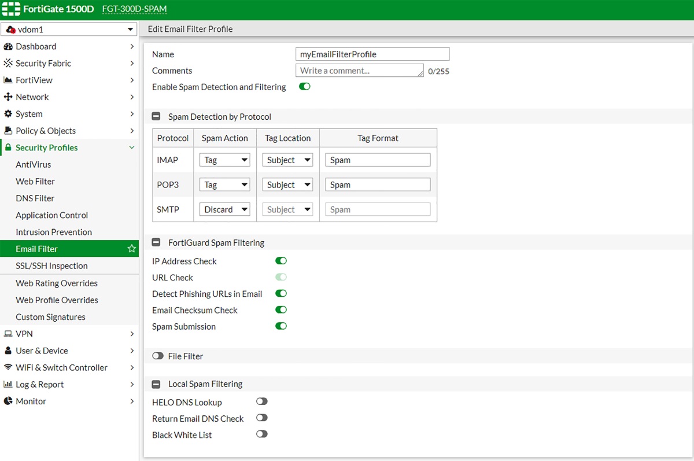Click the WiFi & Switch Controller wifi icon
Image resolution: width=694 pixels, height=461 pixels.
(x=8, y=367)
